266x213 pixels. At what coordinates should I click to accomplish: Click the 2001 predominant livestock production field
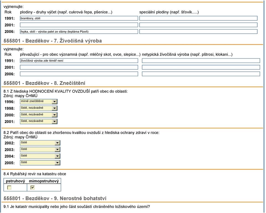click(x=79, y=67)
